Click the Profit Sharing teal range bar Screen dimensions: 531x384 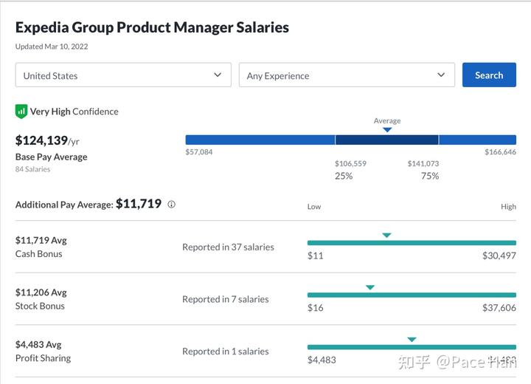(412, 347)
